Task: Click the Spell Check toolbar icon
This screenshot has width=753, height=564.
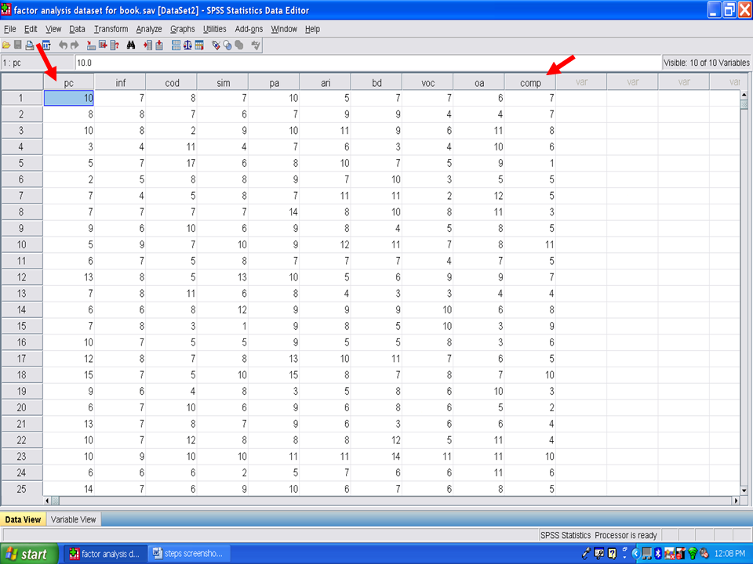Action: (x=256, y=45)
